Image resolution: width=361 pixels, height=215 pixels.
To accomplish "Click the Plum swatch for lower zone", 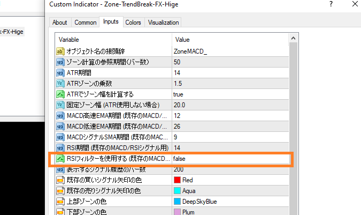I will coord(177,212).
